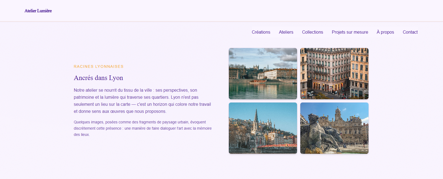This screenshot has height=179, width=443.
Task: Click the Atelier Lumière logo
Action: [38, 11]
